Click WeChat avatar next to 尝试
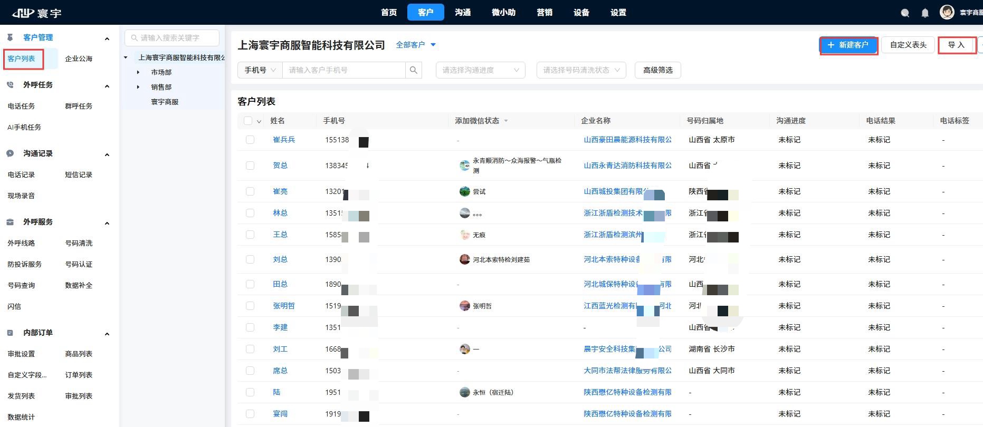This screenshot has height=427, width=983. click(464, 191)
